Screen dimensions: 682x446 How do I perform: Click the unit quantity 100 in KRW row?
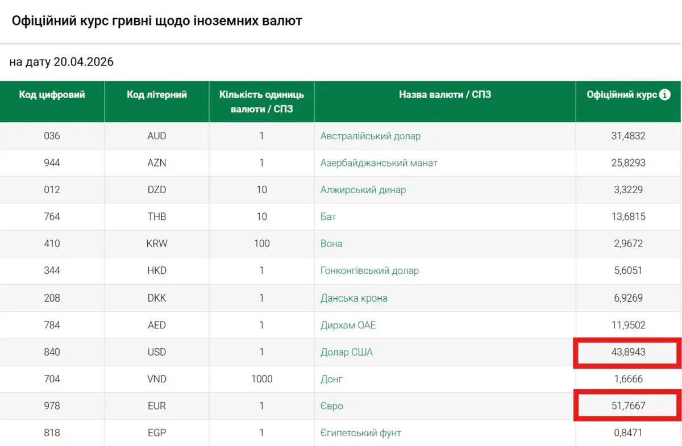pos(262,244)
